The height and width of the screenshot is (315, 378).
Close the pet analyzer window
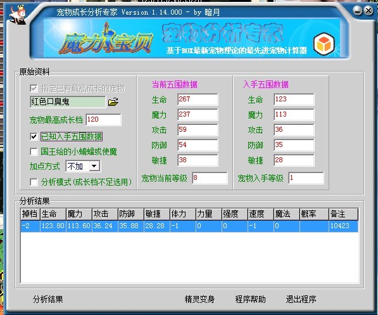coord(369,11)
